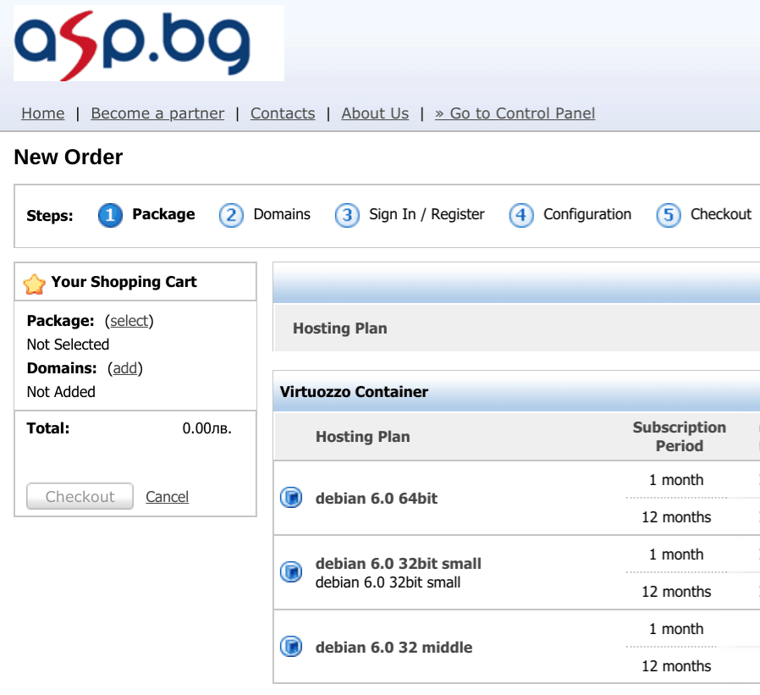The image size is (760, 695).
Task: Click the Virtuozzo Container section header
Action: (354, 392)
